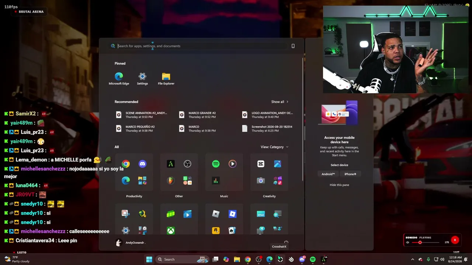Screen dimensions: 472x265
Task: Open the Solitaire card game icon
Action: 232,231
